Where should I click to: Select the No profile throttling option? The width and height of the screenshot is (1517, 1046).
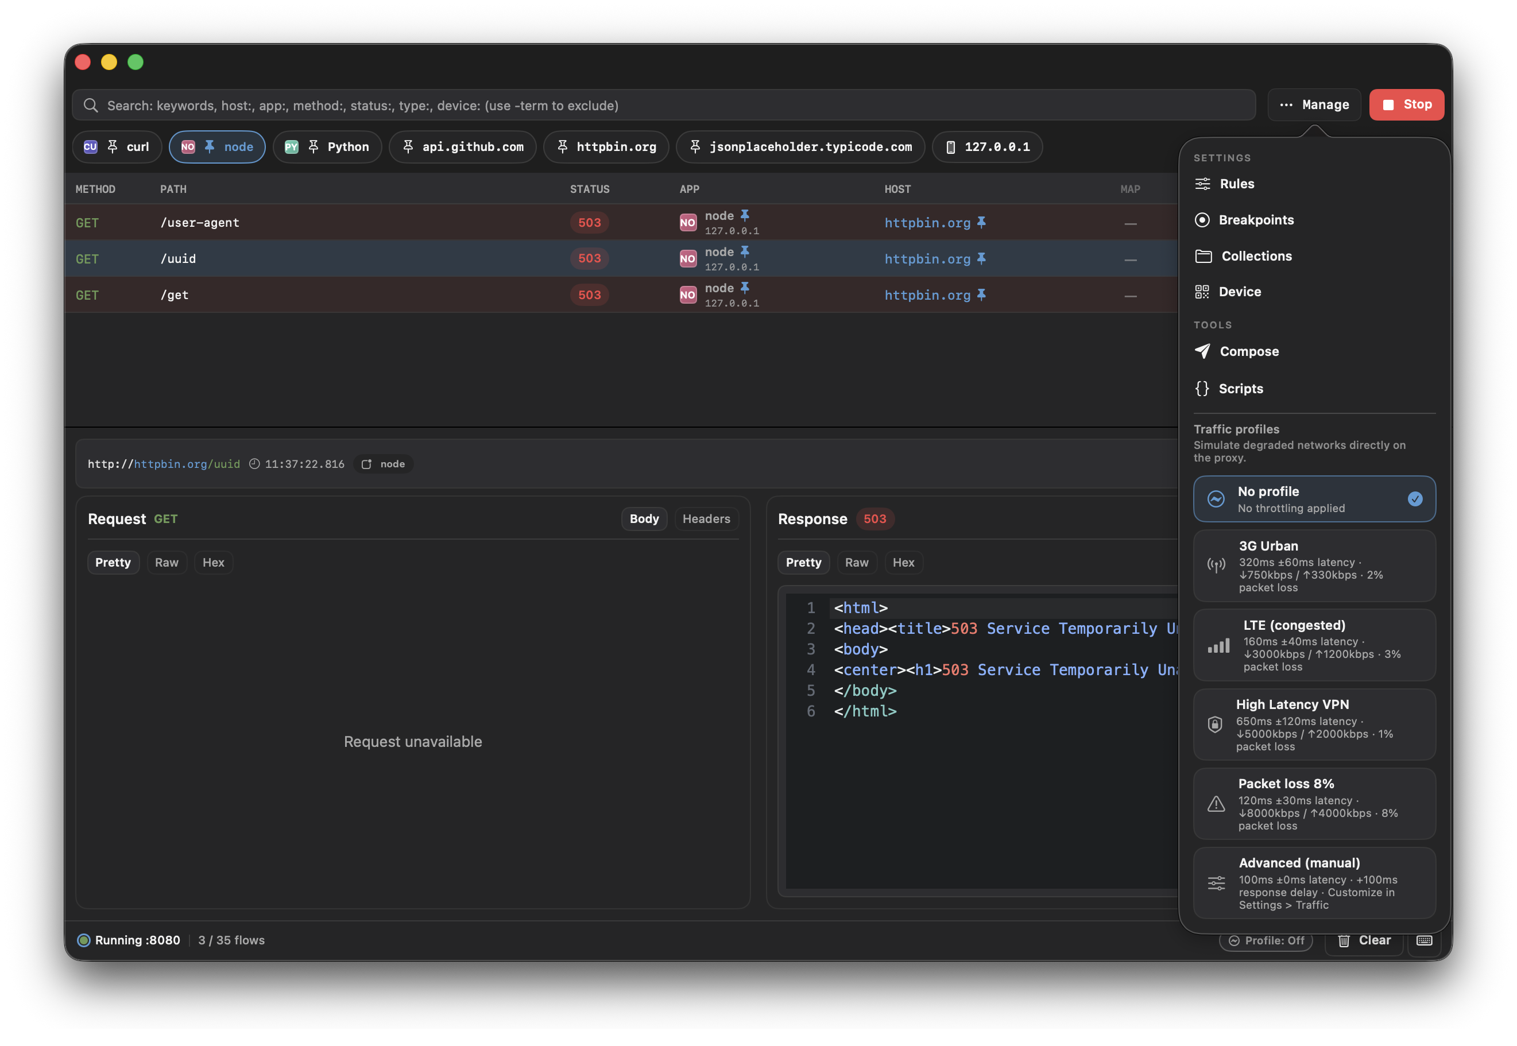click(x=1314, y=499)
